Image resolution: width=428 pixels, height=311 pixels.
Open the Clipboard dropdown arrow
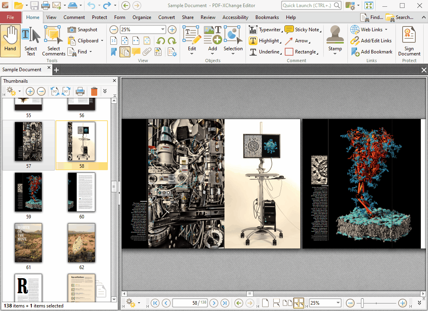click(x=102, y=41)
